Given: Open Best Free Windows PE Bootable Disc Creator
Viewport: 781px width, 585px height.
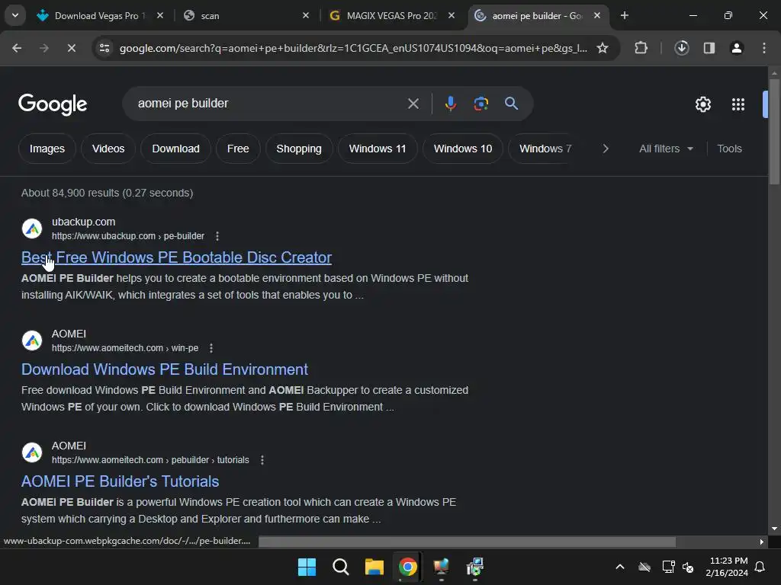Looking at the screenshot, I should point(176,257).
